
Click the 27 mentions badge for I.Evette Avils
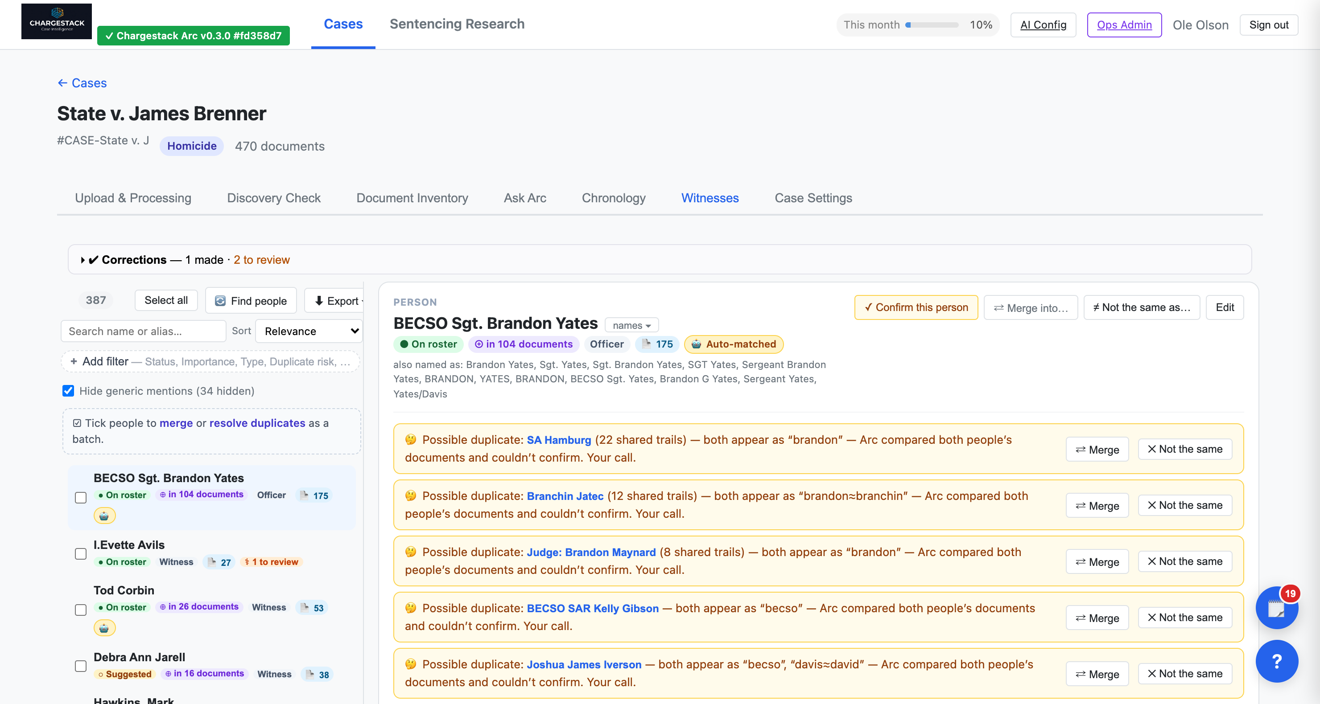pos(219,562)
